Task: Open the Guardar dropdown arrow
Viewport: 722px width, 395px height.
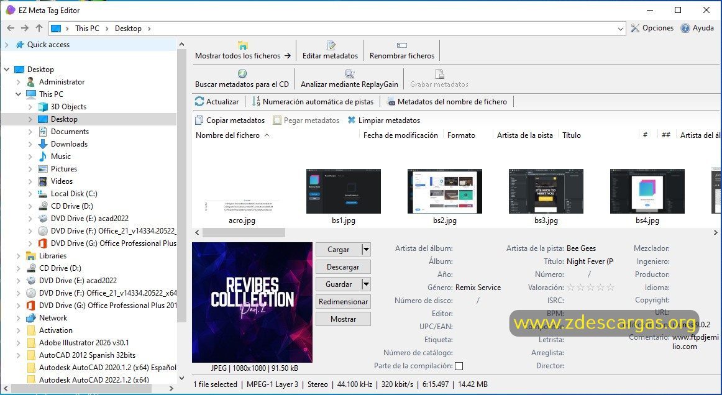Action: click(x=366, y=284)
